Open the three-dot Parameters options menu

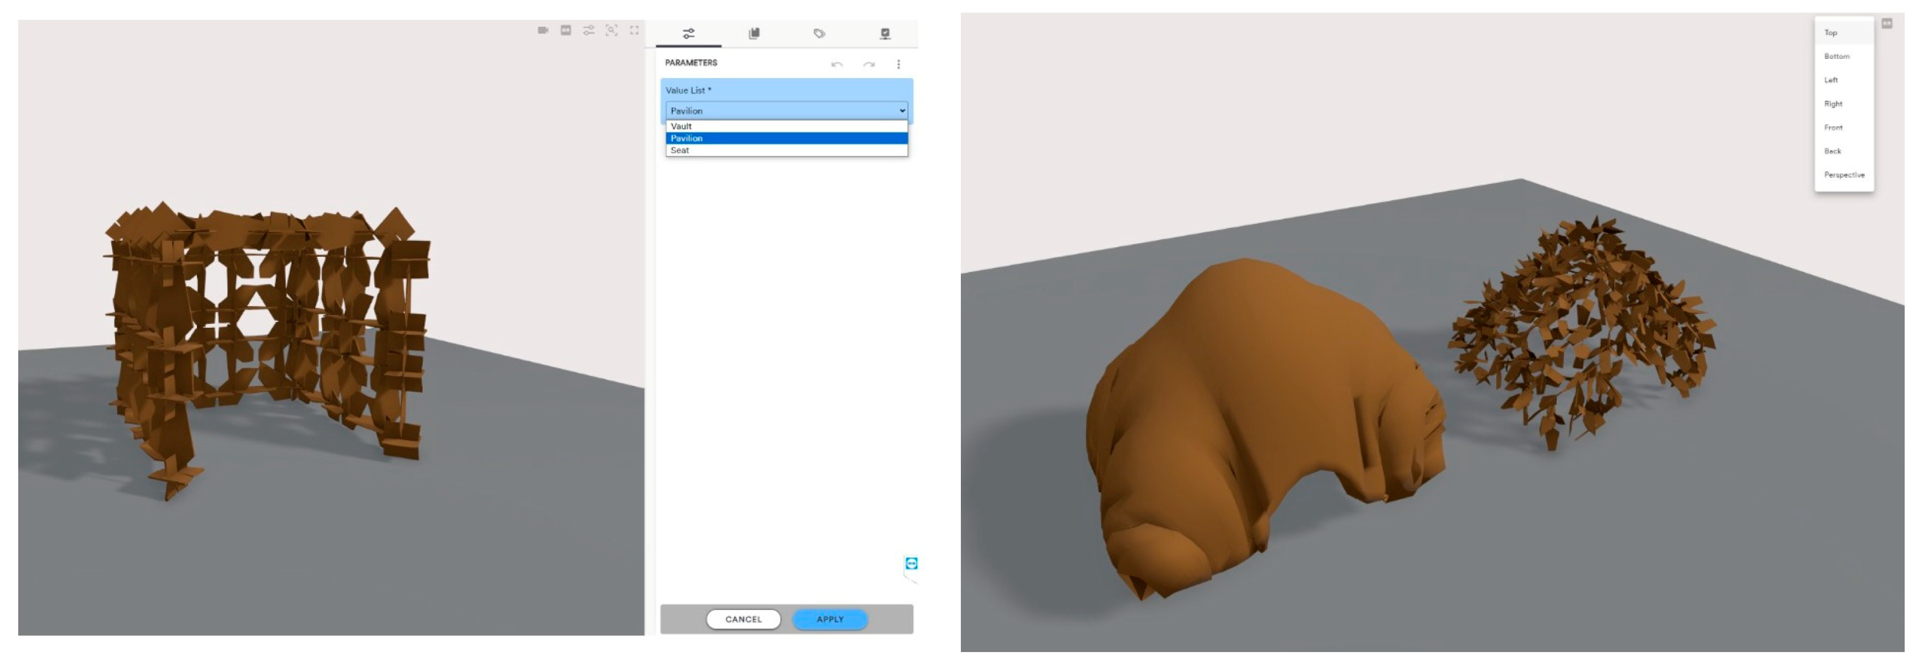pos(899,65)
